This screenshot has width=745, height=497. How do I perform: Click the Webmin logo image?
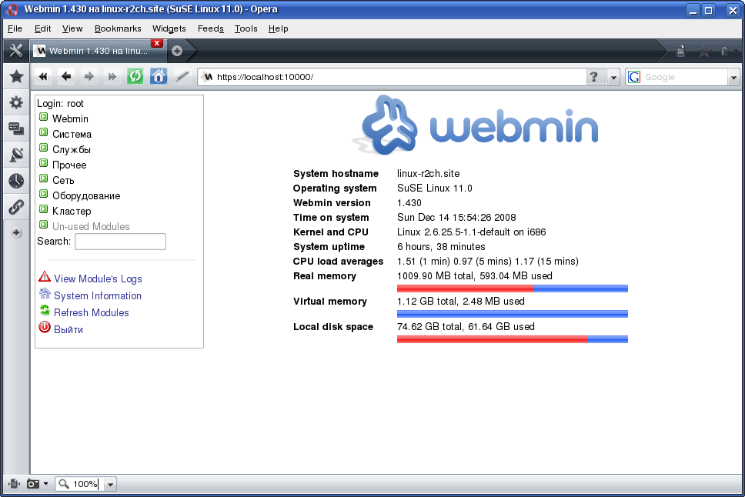[x=475, y=126]
